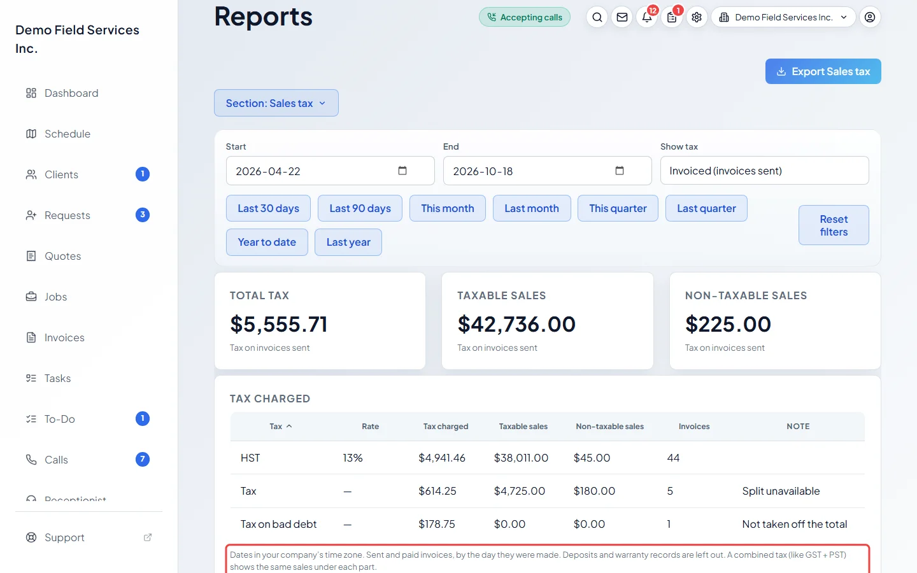
Task: Open the user profile avatar icon
Action: click(870, 17)
